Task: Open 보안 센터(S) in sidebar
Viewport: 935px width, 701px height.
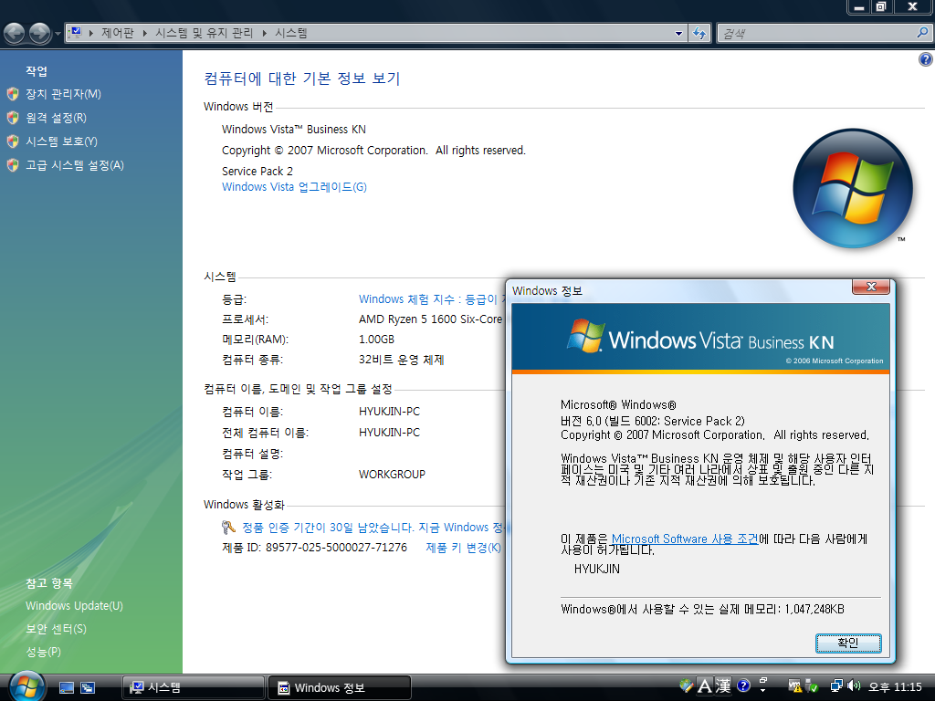Action: click(x=56, y=629)
